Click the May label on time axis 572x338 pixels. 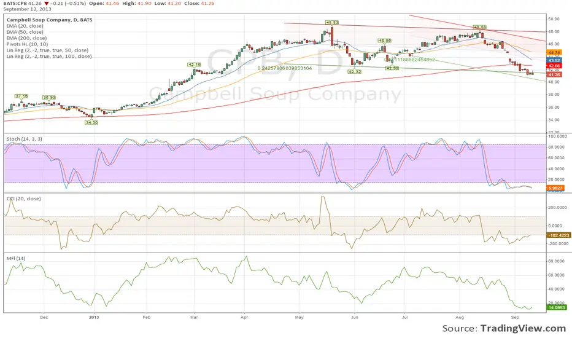(x=300, y=317)
